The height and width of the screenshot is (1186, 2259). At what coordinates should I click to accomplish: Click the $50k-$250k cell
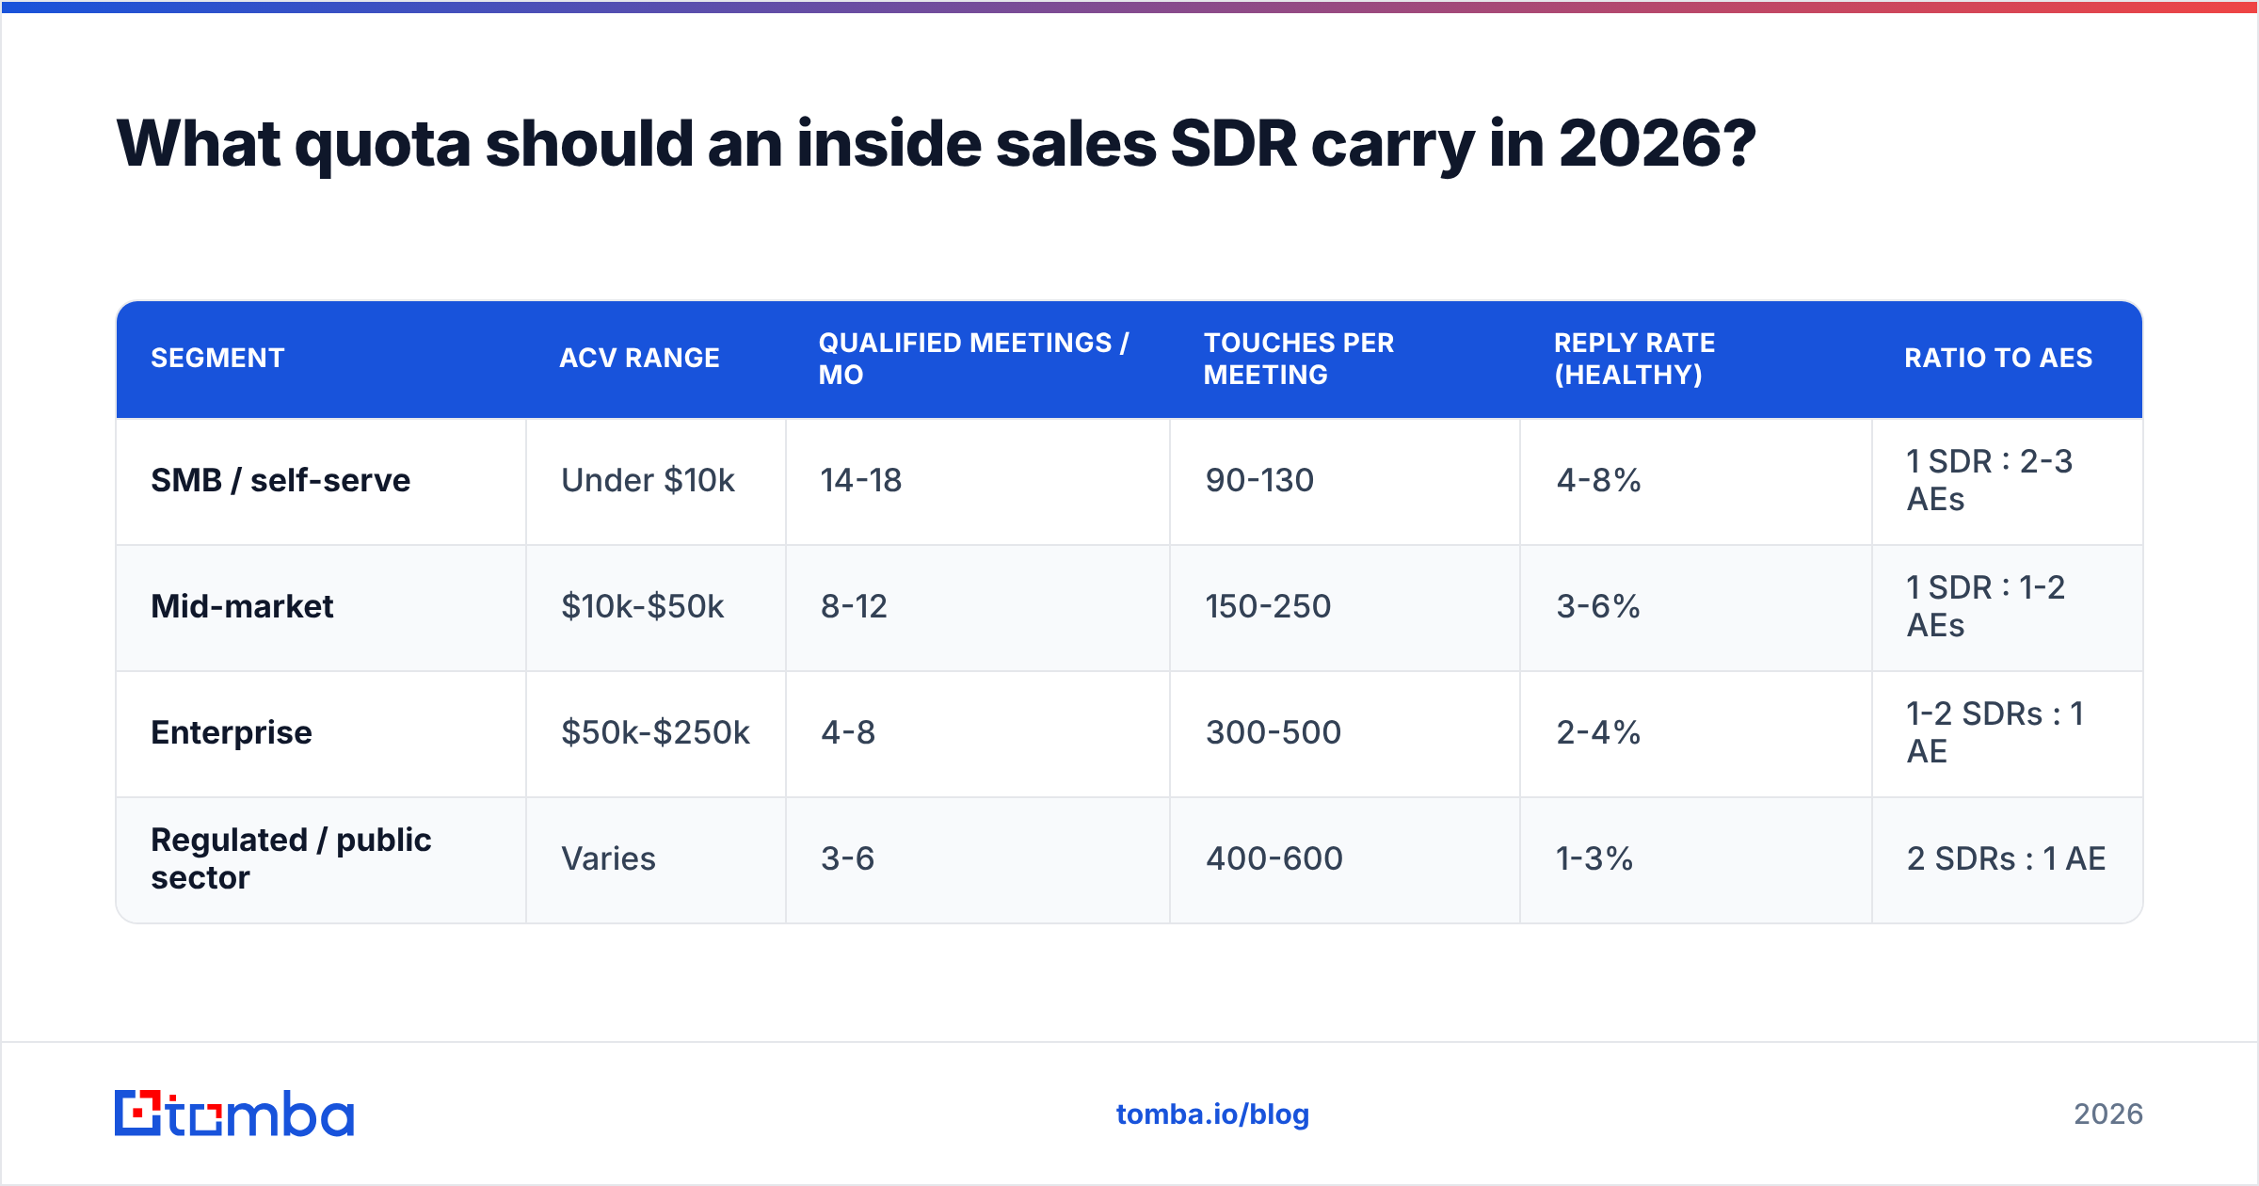pyautogui.click(x=655, y=732)
